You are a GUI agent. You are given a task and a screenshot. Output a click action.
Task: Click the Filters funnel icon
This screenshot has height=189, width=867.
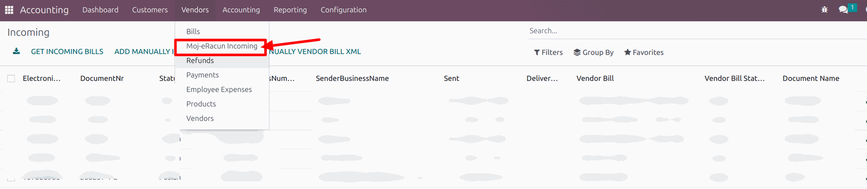[x=537, y=53]
